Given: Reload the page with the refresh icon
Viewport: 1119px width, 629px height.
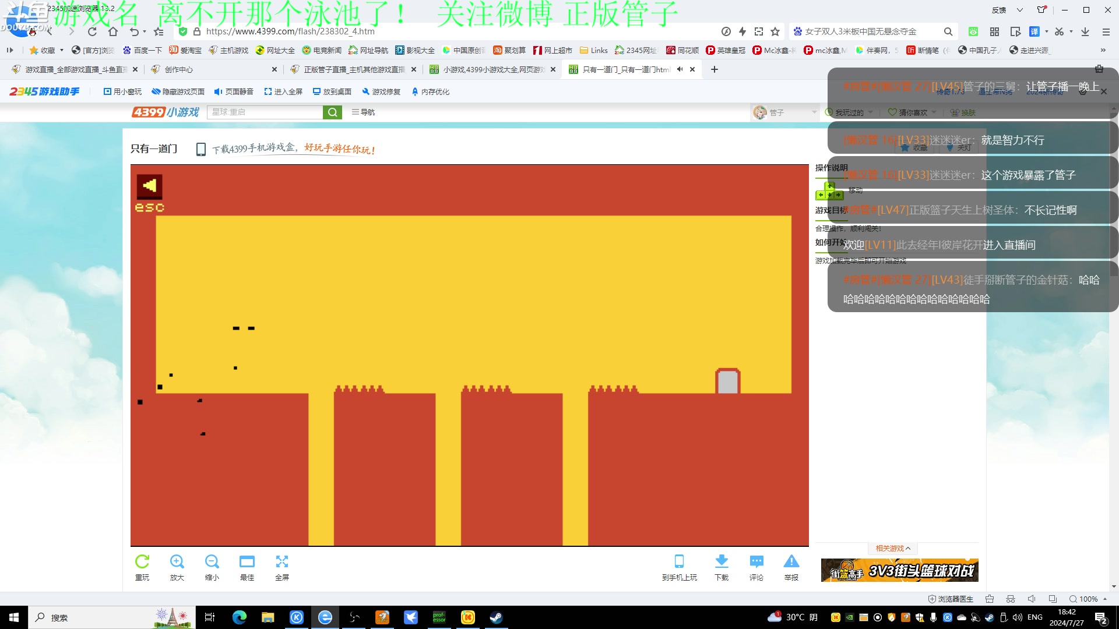Looking at the screenshot, I should point(92,31).
